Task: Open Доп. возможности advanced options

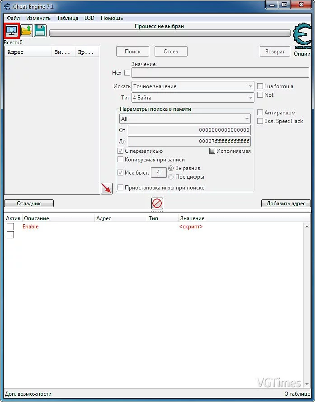Action: coord(28,394)
